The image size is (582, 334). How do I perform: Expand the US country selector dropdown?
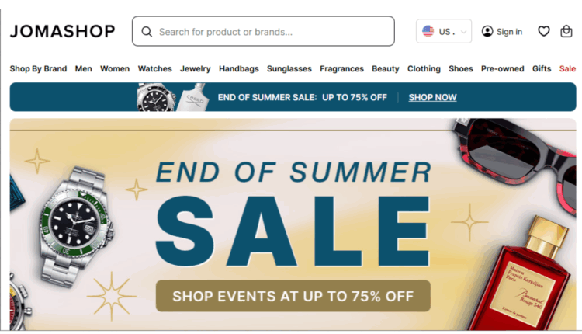point(444,31)
